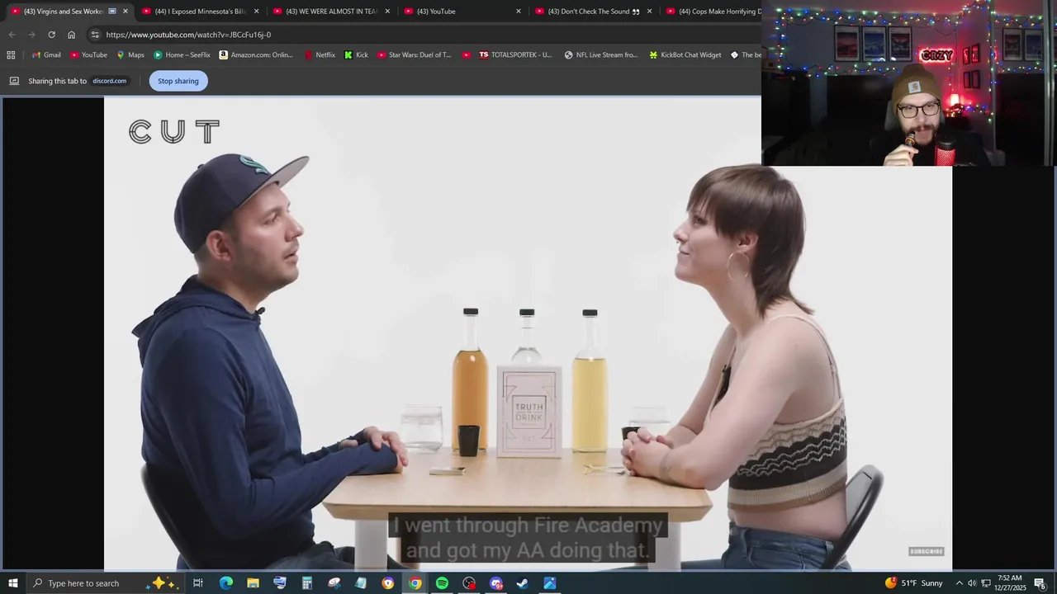Screen dimensions: 1057x594
Task: Open the volume speaker icon
Action: [x=972, y=583]
